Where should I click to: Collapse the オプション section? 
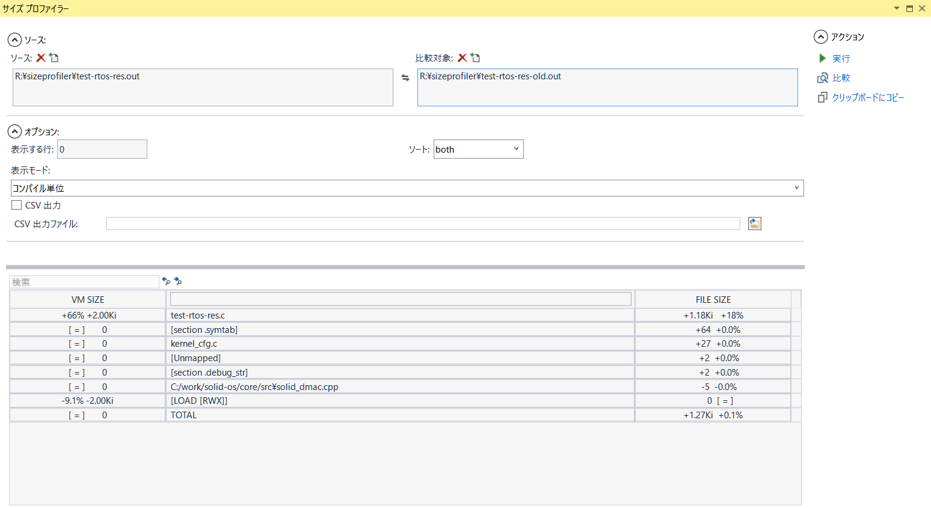[x=14, y=132]
